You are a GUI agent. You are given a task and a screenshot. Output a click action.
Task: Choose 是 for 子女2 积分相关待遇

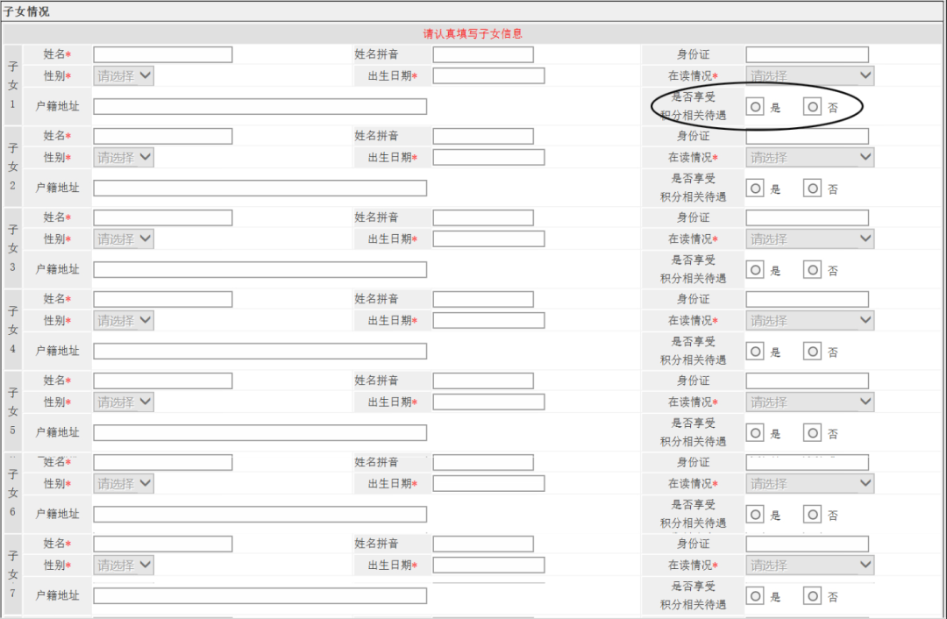click(x=755, y=189)
